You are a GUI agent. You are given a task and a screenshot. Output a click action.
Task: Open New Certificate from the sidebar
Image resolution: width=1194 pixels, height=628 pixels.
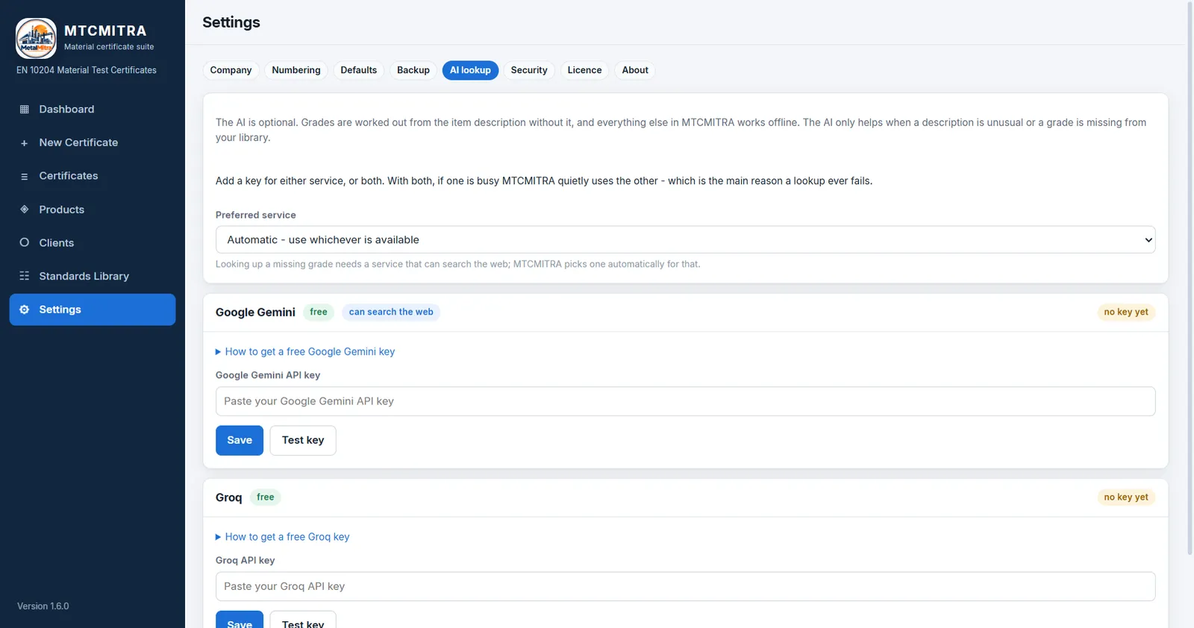pos(93,142)
